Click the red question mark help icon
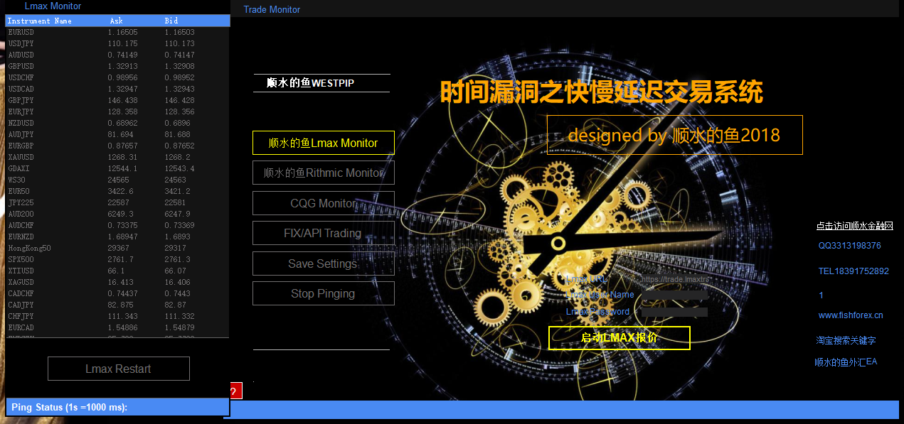This screenshot has height=424, width=904. pos(235,391)
